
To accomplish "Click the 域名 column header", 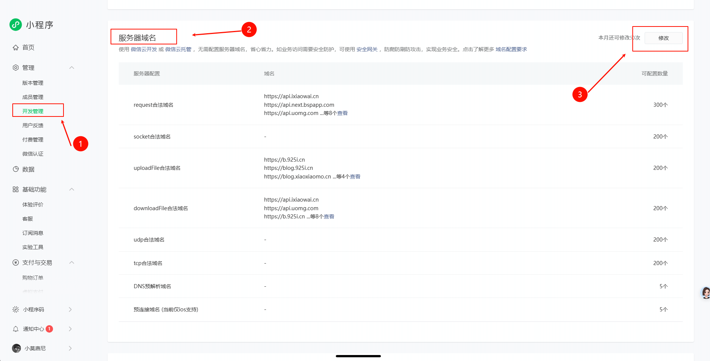I will 269,74.
